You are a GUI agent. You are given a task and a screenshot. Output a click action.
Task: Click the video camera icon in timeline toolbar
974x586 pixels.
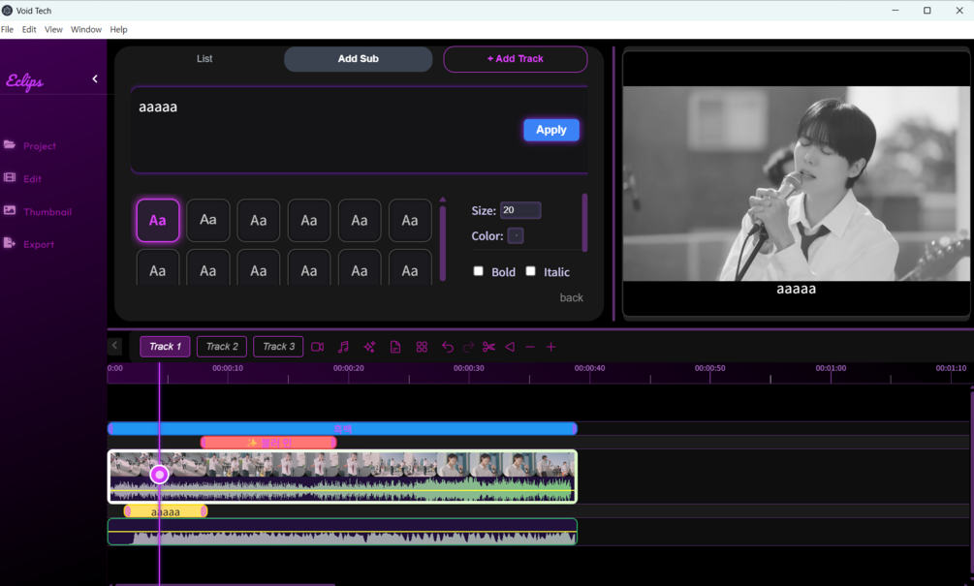point(318,347)
